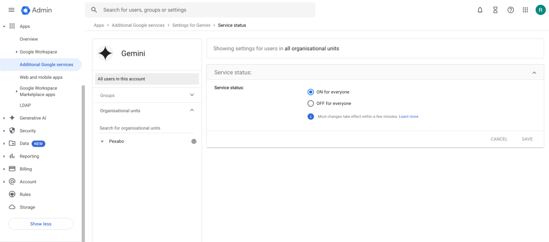Viewport: 549px width, 242px height.
Task: Open the Reporting menu item
Action: tap(30, 156)
